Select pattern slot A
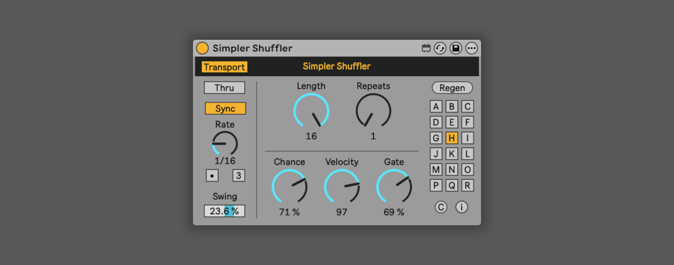 pyautogui.click(x=436, y=107)
